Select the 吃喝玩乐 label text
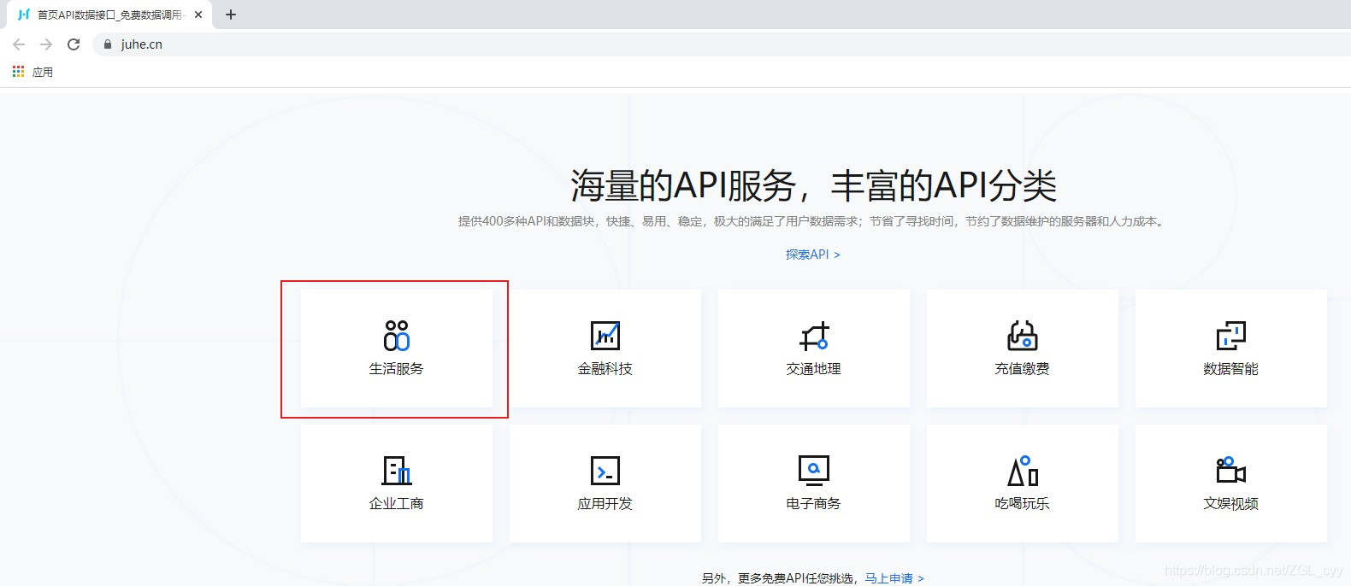This screenshot has width=1351, height=586. [x=1023, y=504]
